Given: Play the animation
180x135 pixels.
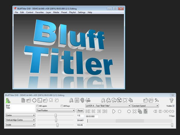Looking at the screenshot, I should (x=114, y=111).
